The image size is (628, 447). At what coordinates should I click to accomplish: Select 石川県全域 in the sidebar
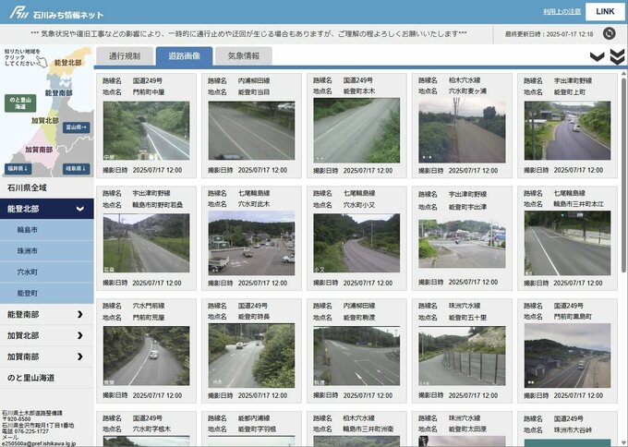click(47, 187)
